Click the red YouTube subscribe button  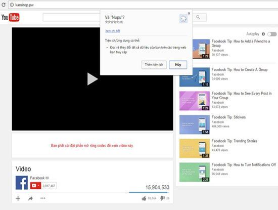(x=36, y=186)
